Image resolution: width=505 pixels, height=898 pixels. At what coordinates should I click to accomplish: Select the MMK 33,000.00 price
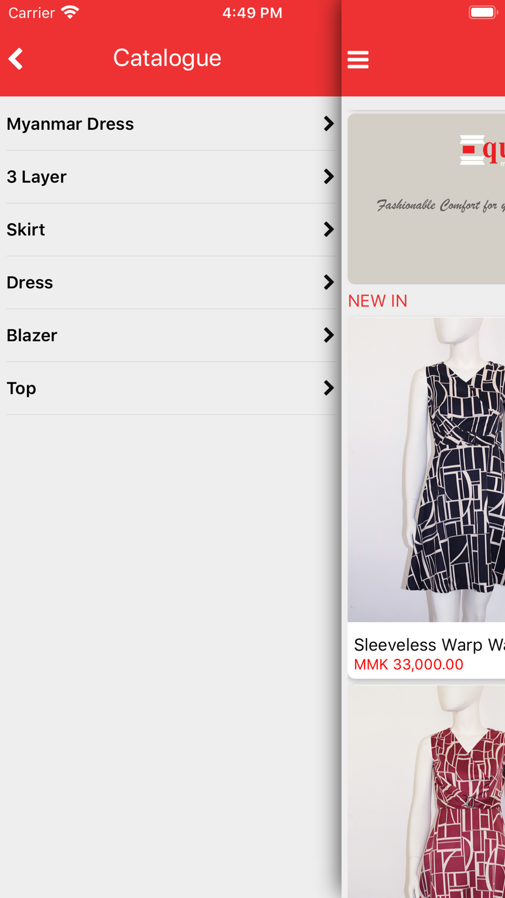pos(409,664)
